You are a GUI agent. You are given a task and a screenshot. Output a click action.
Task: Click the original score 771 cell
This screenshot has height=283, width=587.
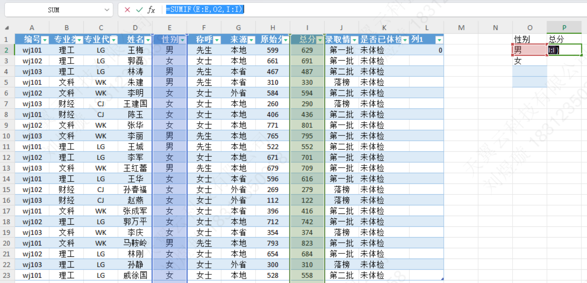point(273,125)
